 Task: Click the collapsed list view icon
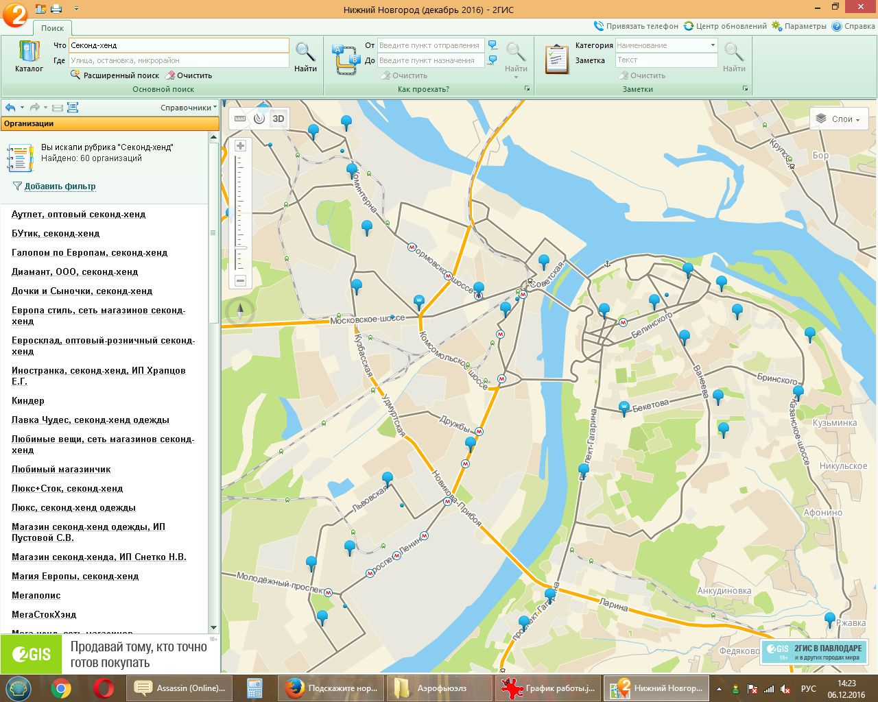(58, 108)
